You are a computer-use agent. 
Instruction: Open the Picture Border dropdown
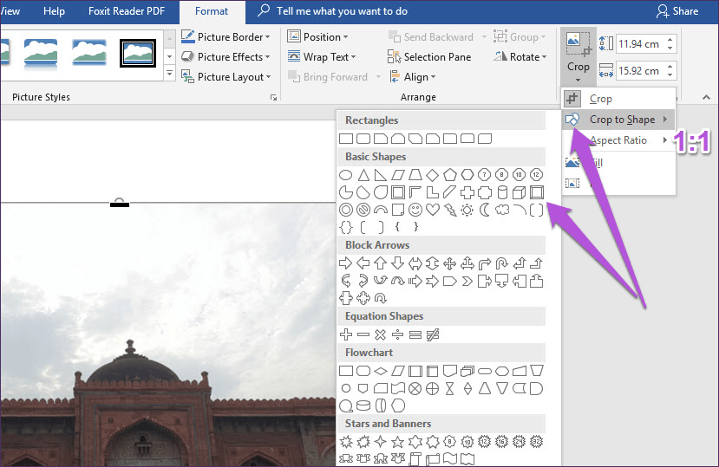pos(227,37)
